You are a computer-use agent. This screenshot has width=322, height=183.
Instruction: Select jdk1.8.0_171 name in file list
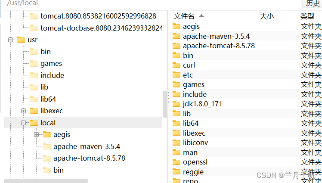(202, 104)
